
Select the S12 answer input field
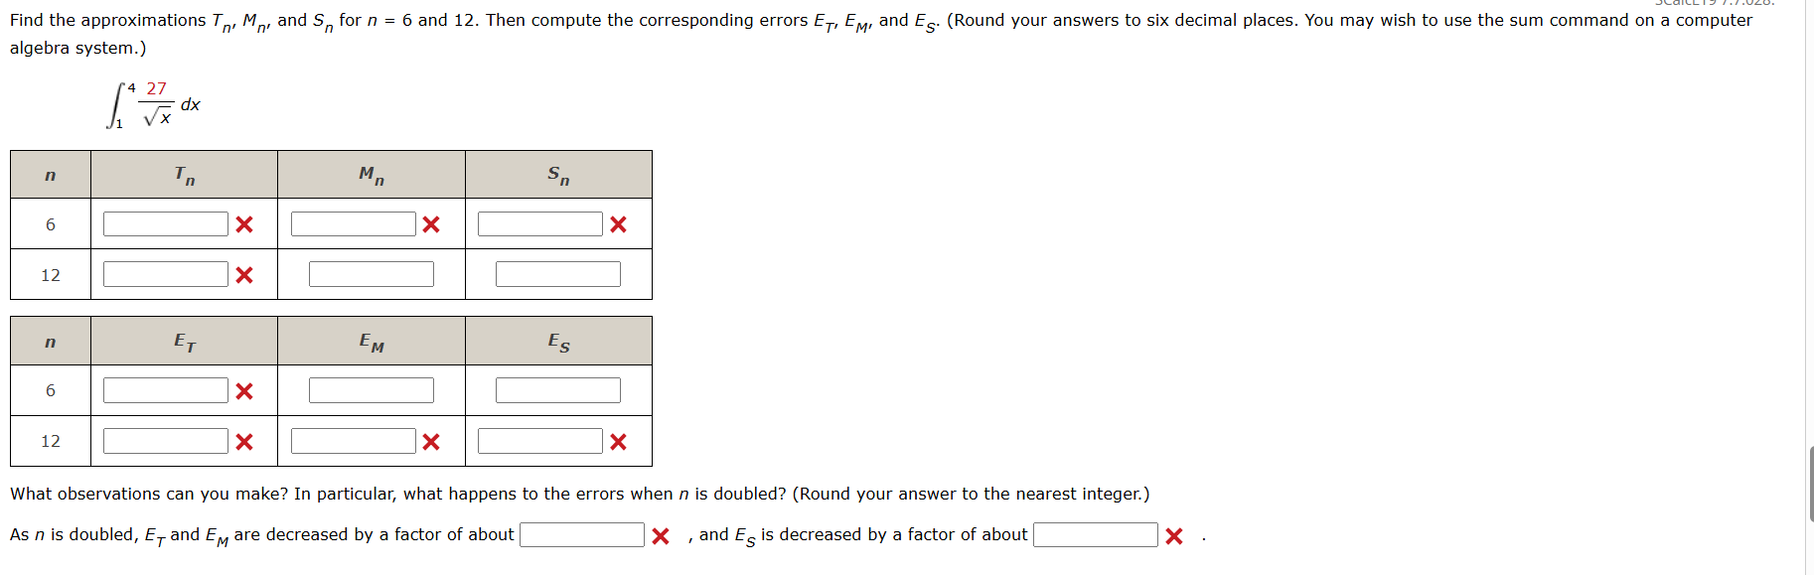(557, 272)
